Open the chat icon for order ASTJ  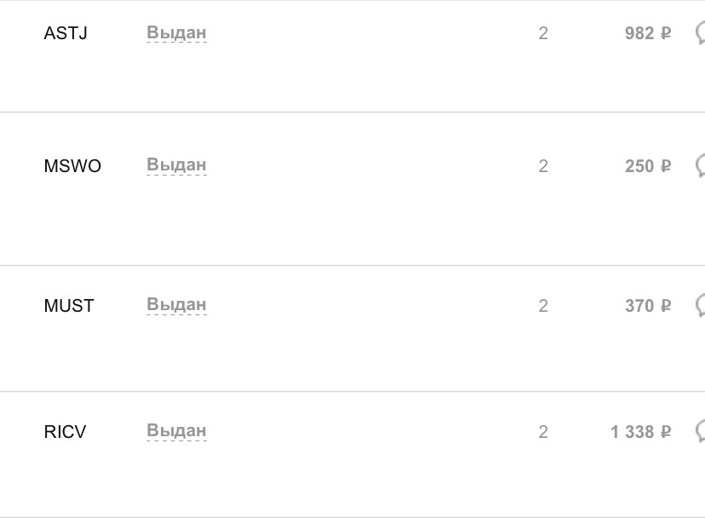700,33
